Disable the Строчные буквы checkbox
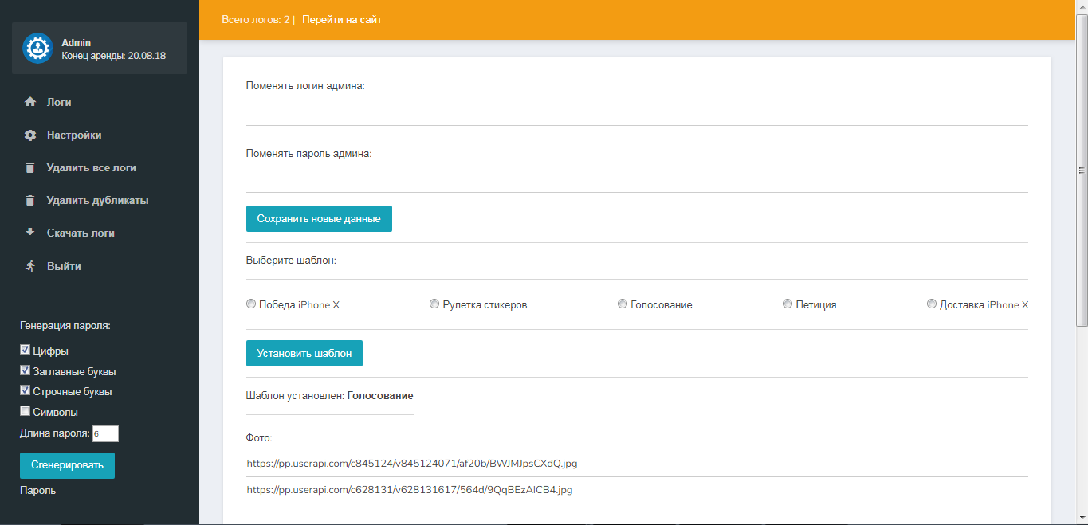This screenshot has width=1088, height=525. pos(26,391)
